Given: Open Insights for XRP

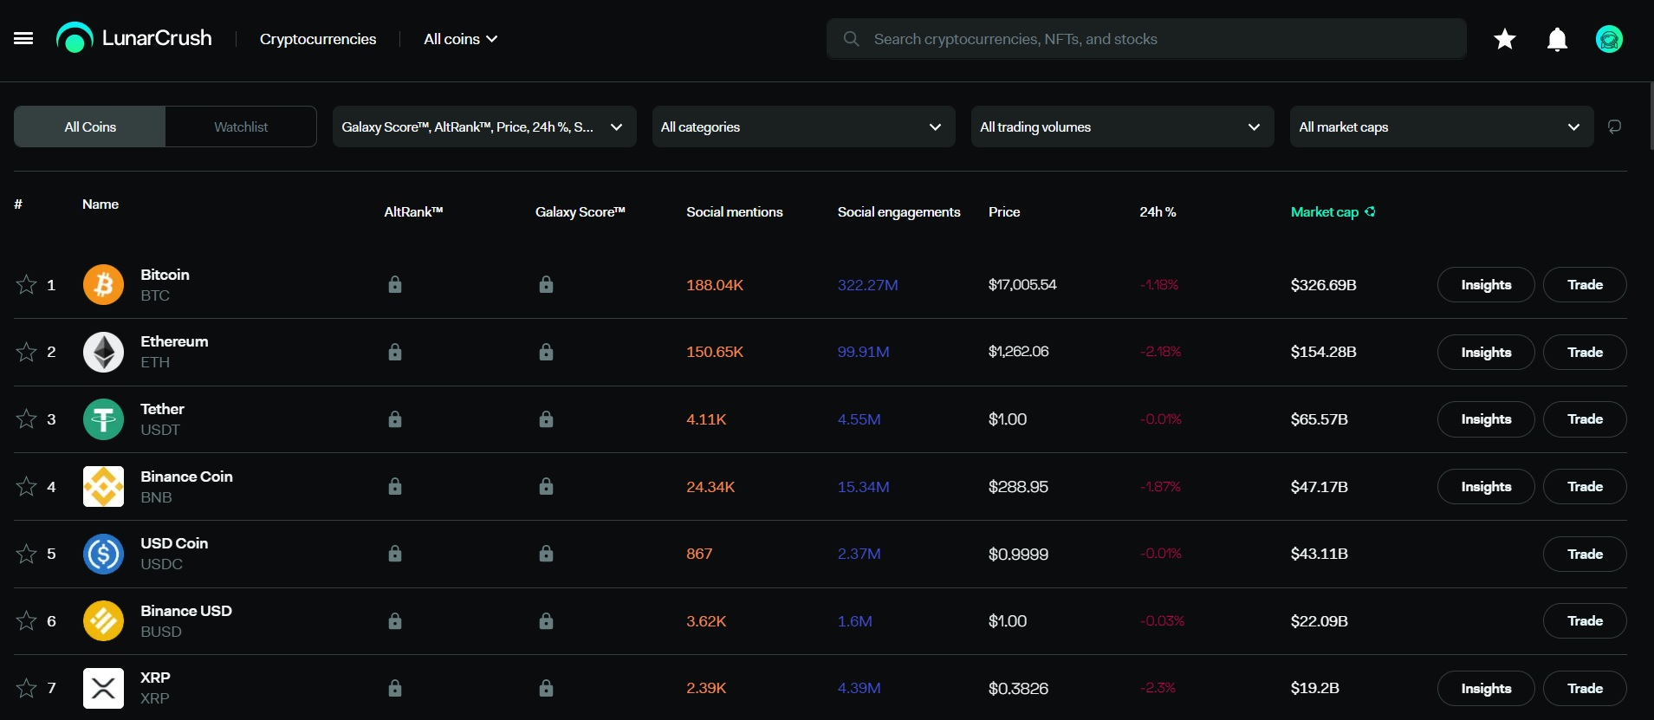Looking at the screenshot, I should (x=1486, y=688).
